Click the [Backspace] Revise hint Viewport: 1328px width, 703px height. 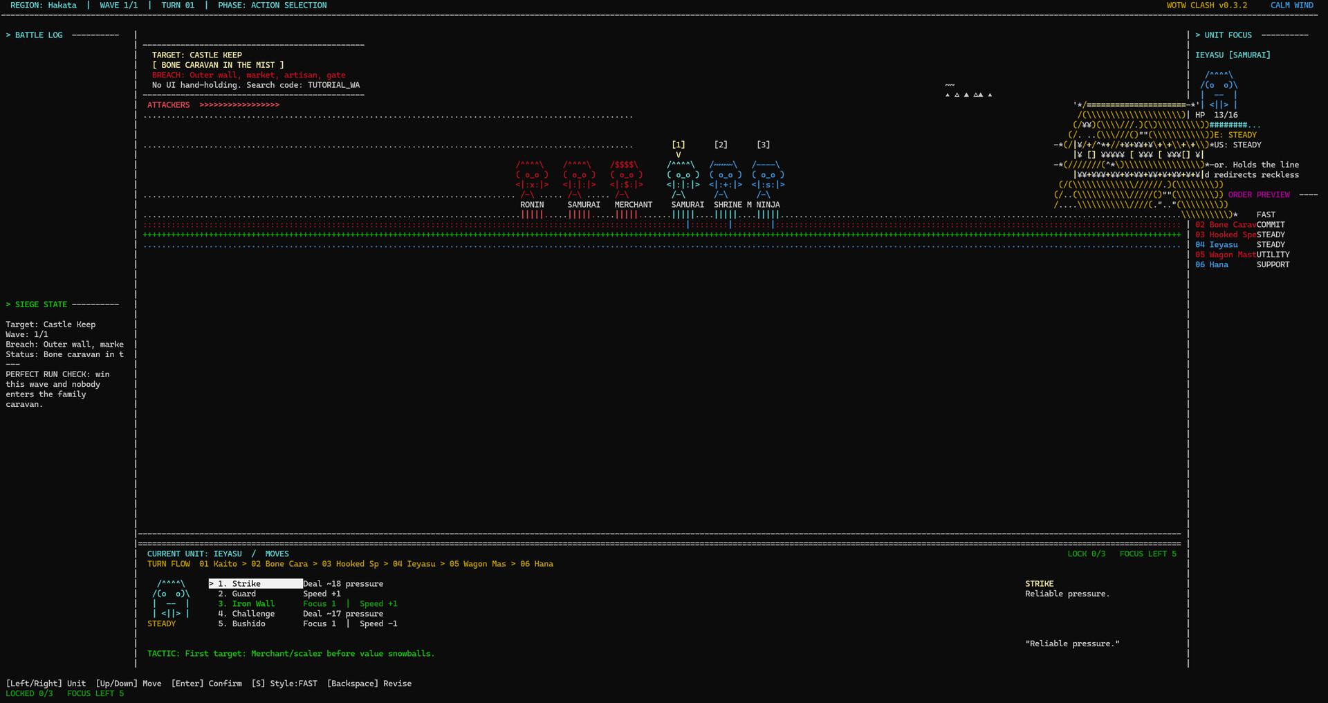point(369,684)
